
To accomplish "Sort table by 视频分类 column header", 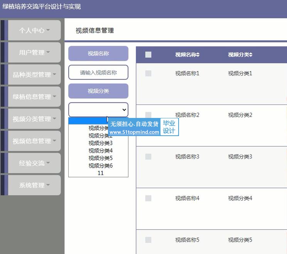I will (240, 54).
